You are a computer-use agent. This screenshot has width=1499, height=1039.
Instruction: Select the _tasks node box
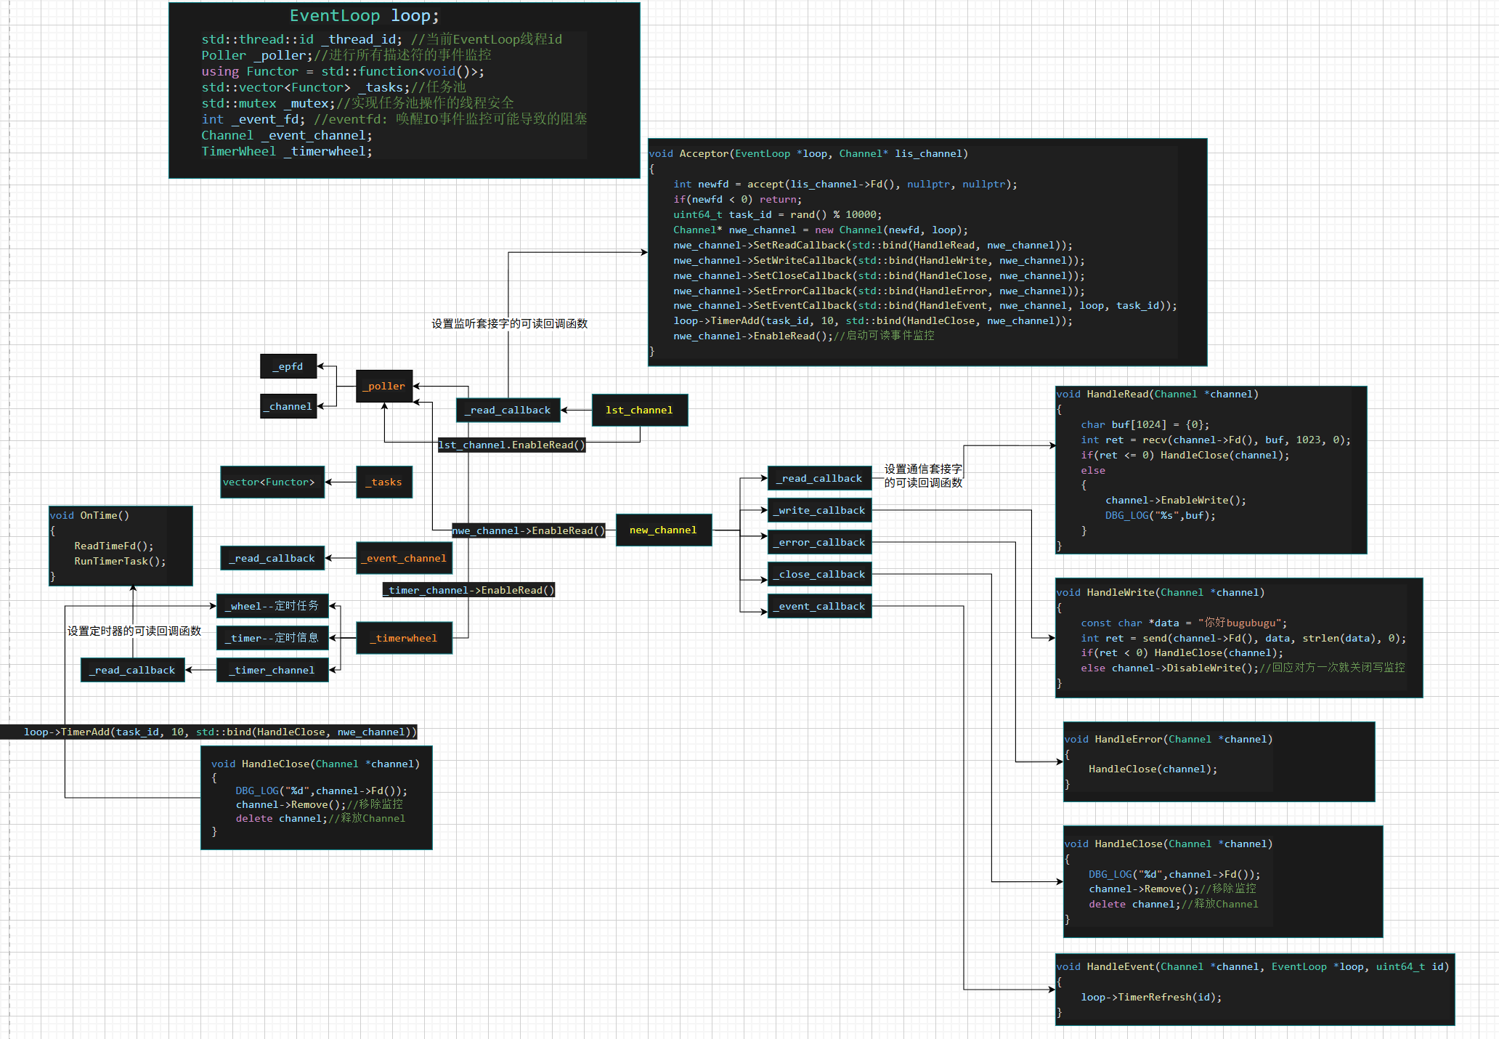pyautogui.click(x=384, y=482)
